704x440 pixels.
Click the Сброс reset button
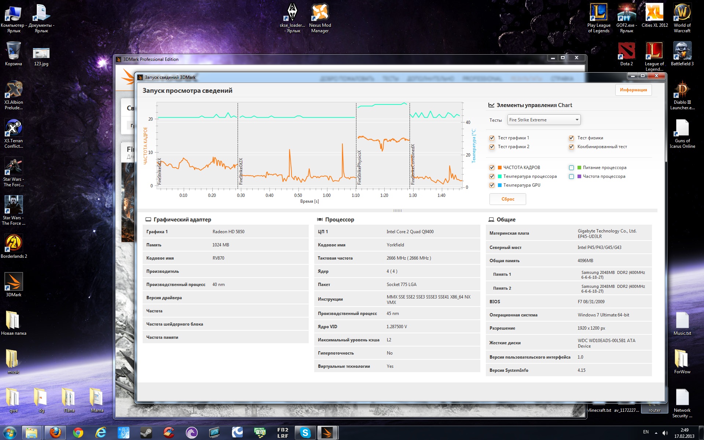click(508, 199)
